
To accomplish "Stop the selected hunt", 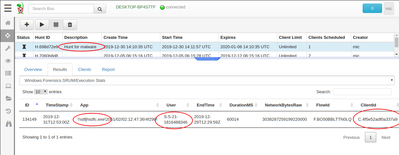I will pyautogui.click(x=56, y=25).
